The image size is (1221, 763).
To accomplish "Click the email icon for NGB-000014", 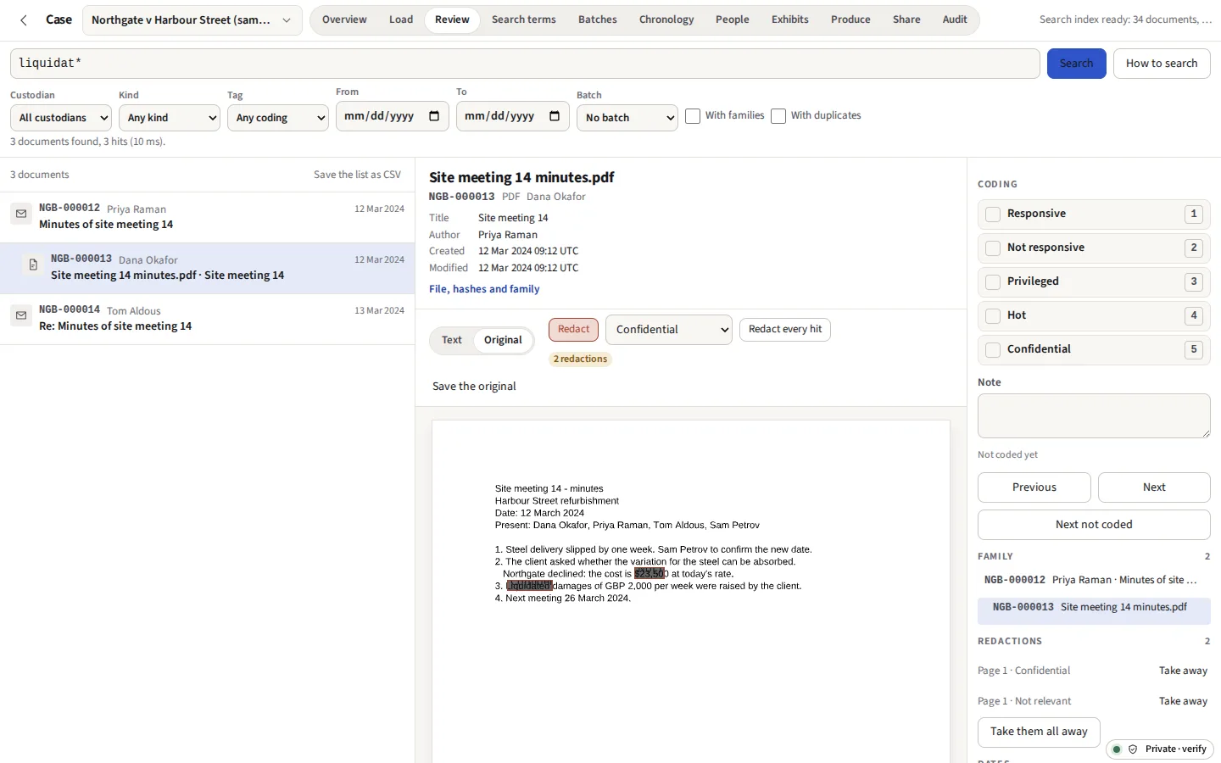I will (21, 315).
